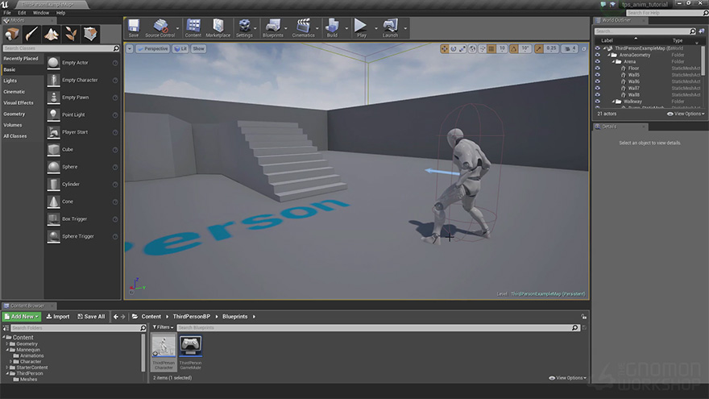The image size is (709, 399).
Task: Click the Save toolbar icon
Action: [134, 28]
